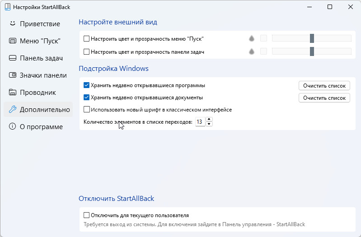
Task: Click the info icon for О программе
Action: coord(13,126)
